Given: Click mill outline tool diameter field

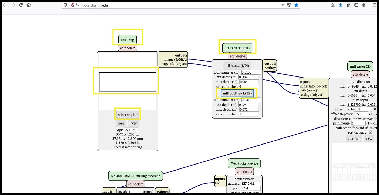Looking at the screenshot, I should [251, 100].
